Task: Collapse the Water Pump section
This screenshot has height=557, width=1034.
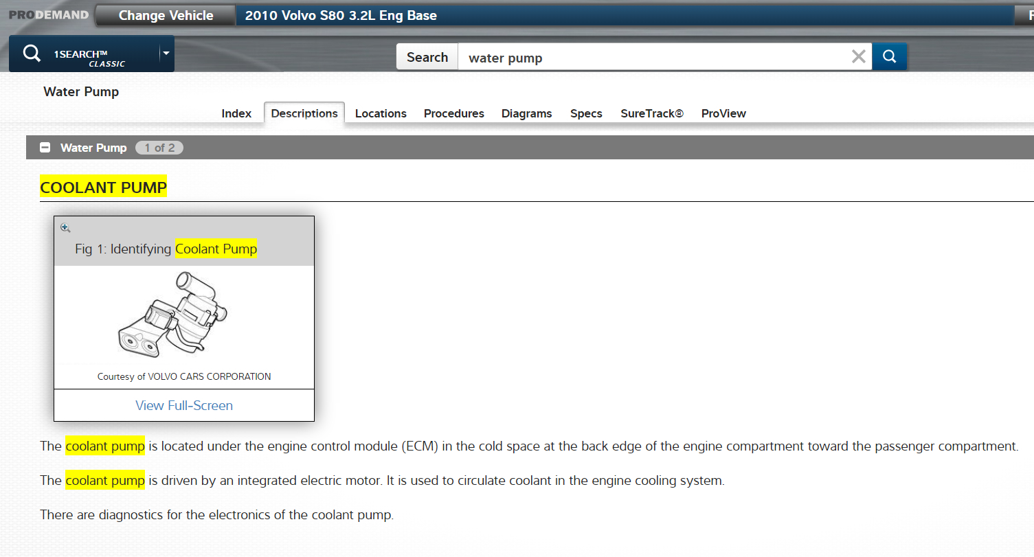Action: (x=45, y=148)
